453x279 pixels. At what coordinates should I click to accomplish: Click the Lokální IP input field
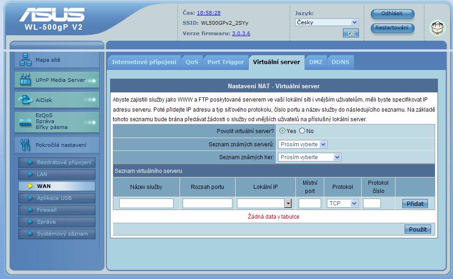261,204
